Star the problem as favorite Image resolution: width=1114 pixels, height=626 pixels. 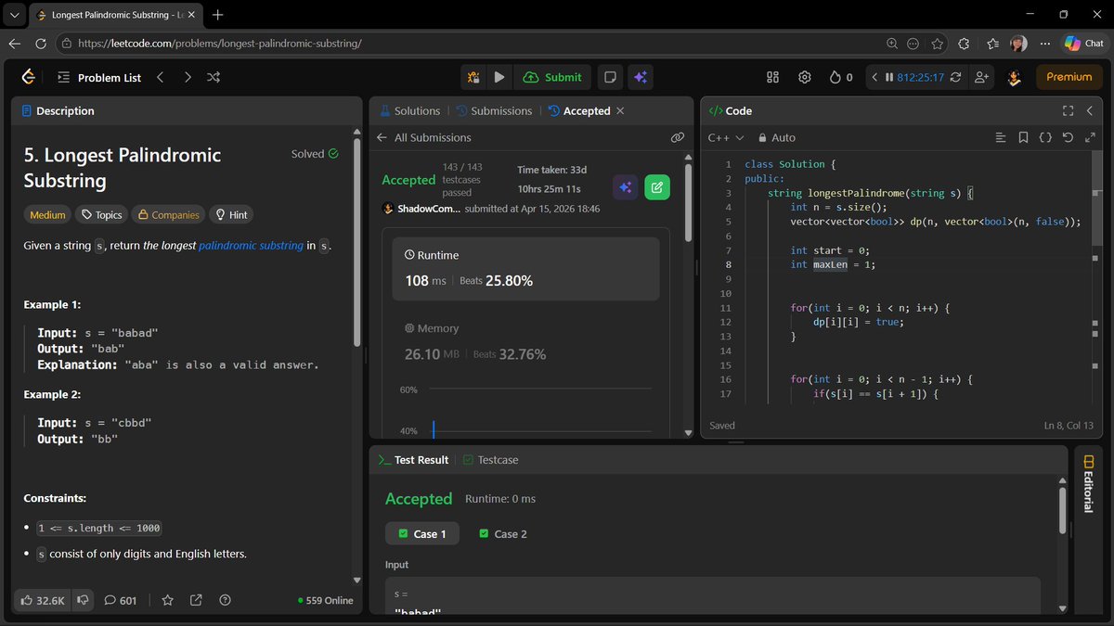click(x=167, y=600)
